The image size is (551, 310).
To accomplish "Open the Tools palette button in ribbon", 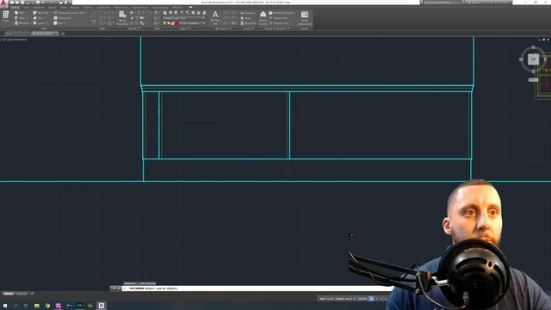I will (x=6, y=17).
